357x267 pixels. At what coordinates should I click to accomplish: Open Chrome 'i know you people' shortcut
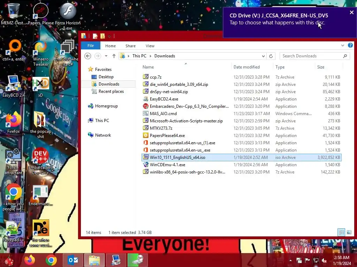14,197
